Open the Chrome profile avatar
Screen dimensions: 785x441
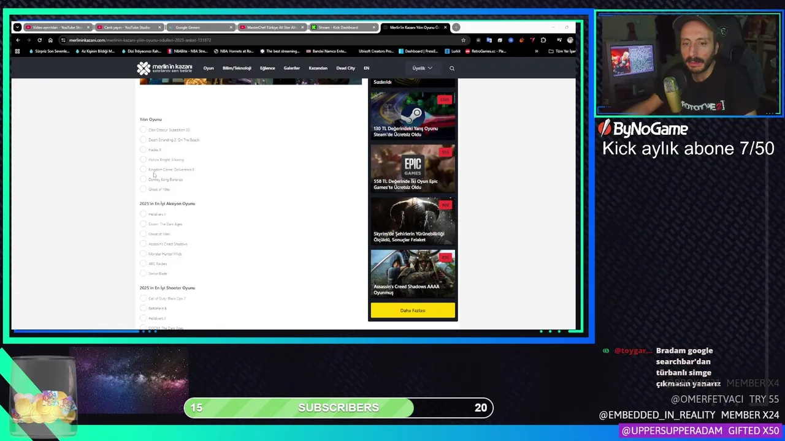[x=570, y=40]
